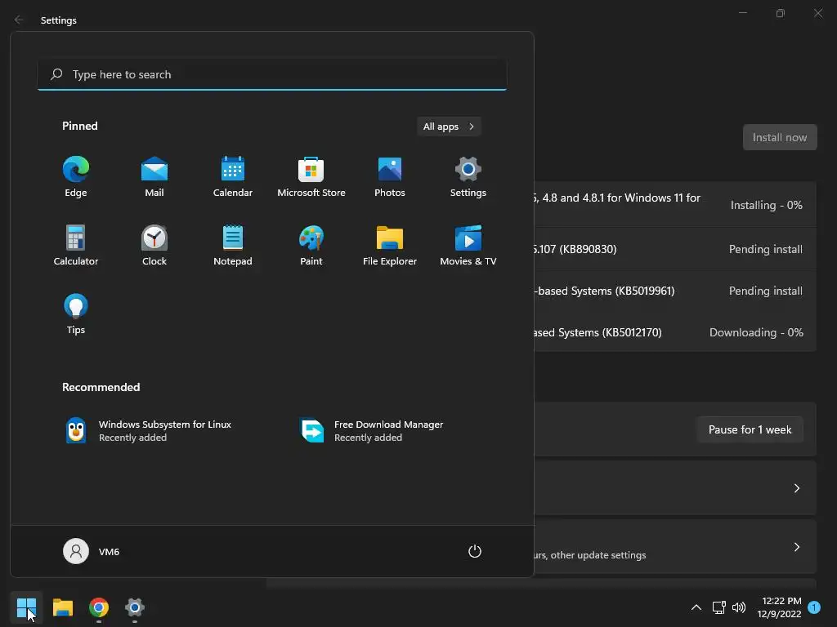This screenshot has width=837, height=627.
Task: Open Microsoft Store from Pinned apps
Action: coord(311,177)
